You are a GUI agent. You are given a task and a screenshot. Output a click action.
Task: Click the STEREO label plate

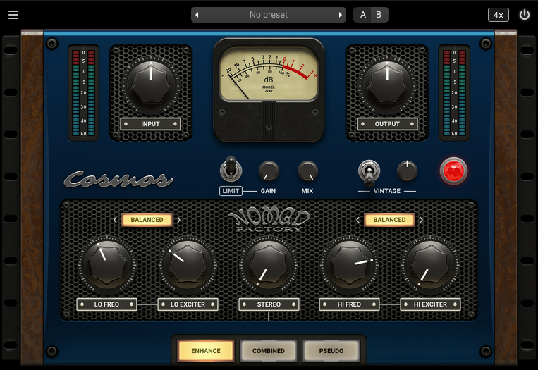(x=269, y=304)
